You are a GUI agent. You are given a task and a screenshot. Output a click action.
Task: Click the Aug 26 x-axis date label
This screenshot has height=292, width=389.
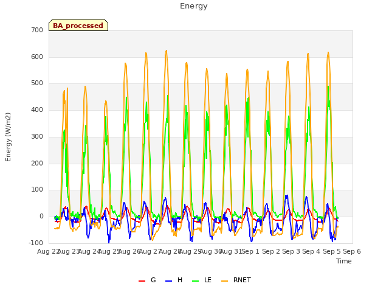(x=129, y=251)
